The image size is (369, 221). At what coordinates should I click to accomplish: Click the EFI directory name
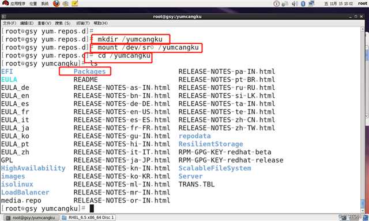click(7, 71)
